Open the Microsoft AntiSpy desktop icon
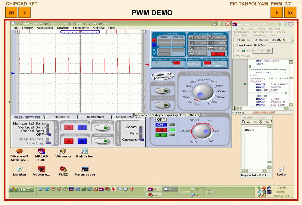Screen dimensions: 302x205 coord(19,155)
